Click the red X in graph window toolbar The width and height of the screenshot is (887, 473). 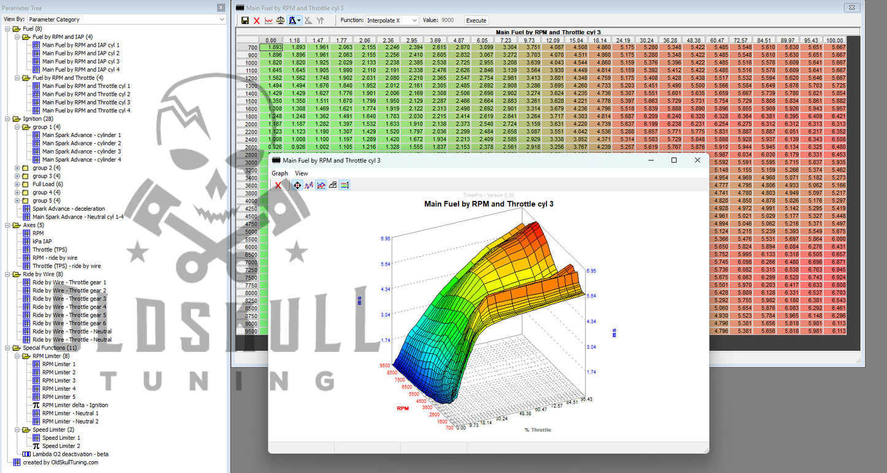point(278,185)
